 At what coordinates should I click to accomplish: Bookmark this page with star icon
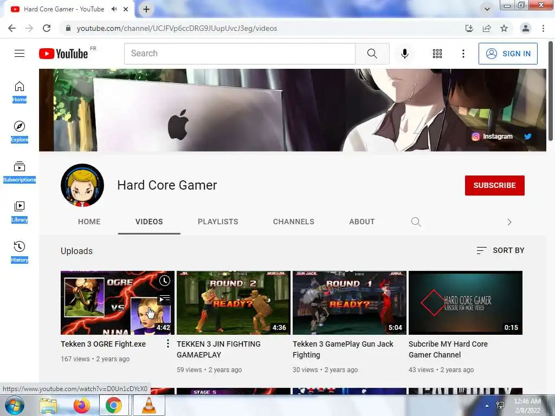504,28
